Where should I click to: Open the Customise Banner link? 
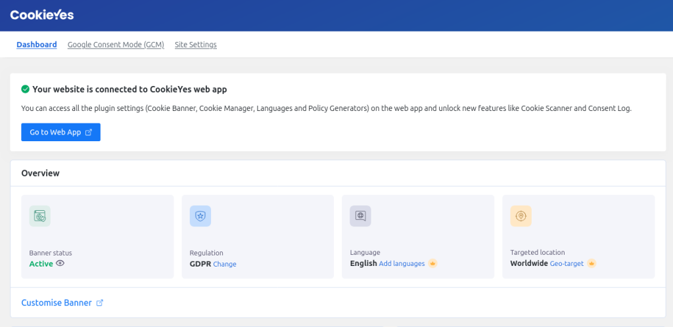(x=57, y=303)
